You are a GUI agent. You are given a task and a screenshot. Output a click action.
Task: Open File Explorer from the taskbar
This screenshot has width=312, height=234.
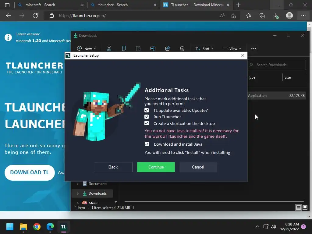[23, 227]
